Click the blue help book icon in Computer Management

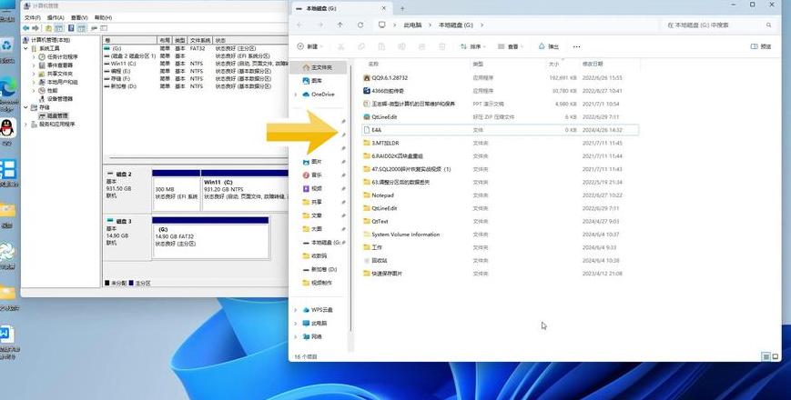point(71,28)
